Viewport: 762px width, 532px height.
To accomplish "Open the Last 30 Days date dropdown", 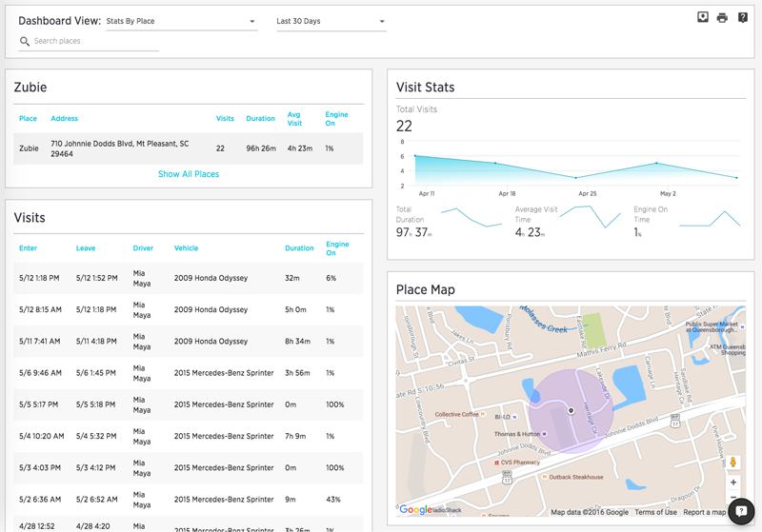I will [331, 21].
